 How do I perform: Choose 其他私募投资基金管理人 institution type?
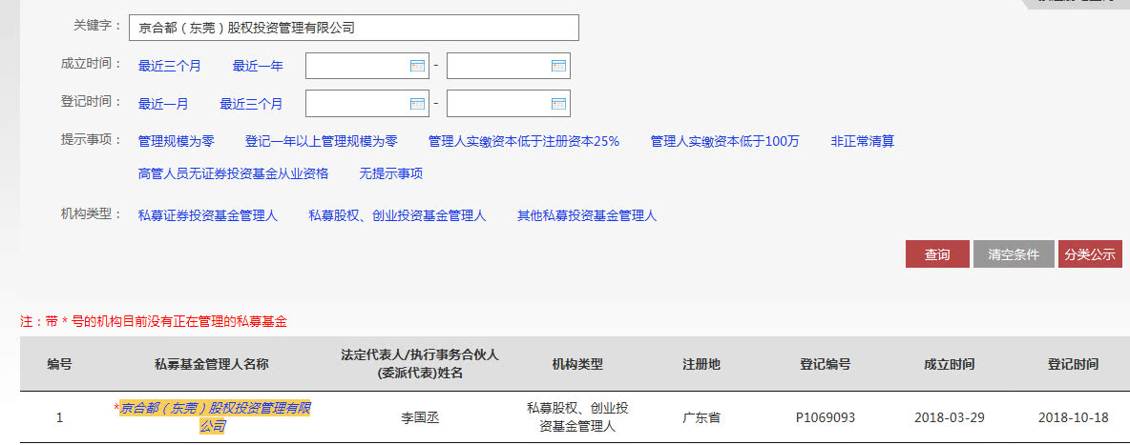click(587, 215)
